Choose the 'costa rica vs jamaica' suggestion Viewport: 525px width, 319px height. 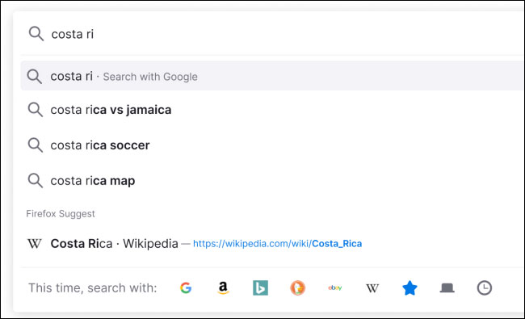click(x=272, y=110)
